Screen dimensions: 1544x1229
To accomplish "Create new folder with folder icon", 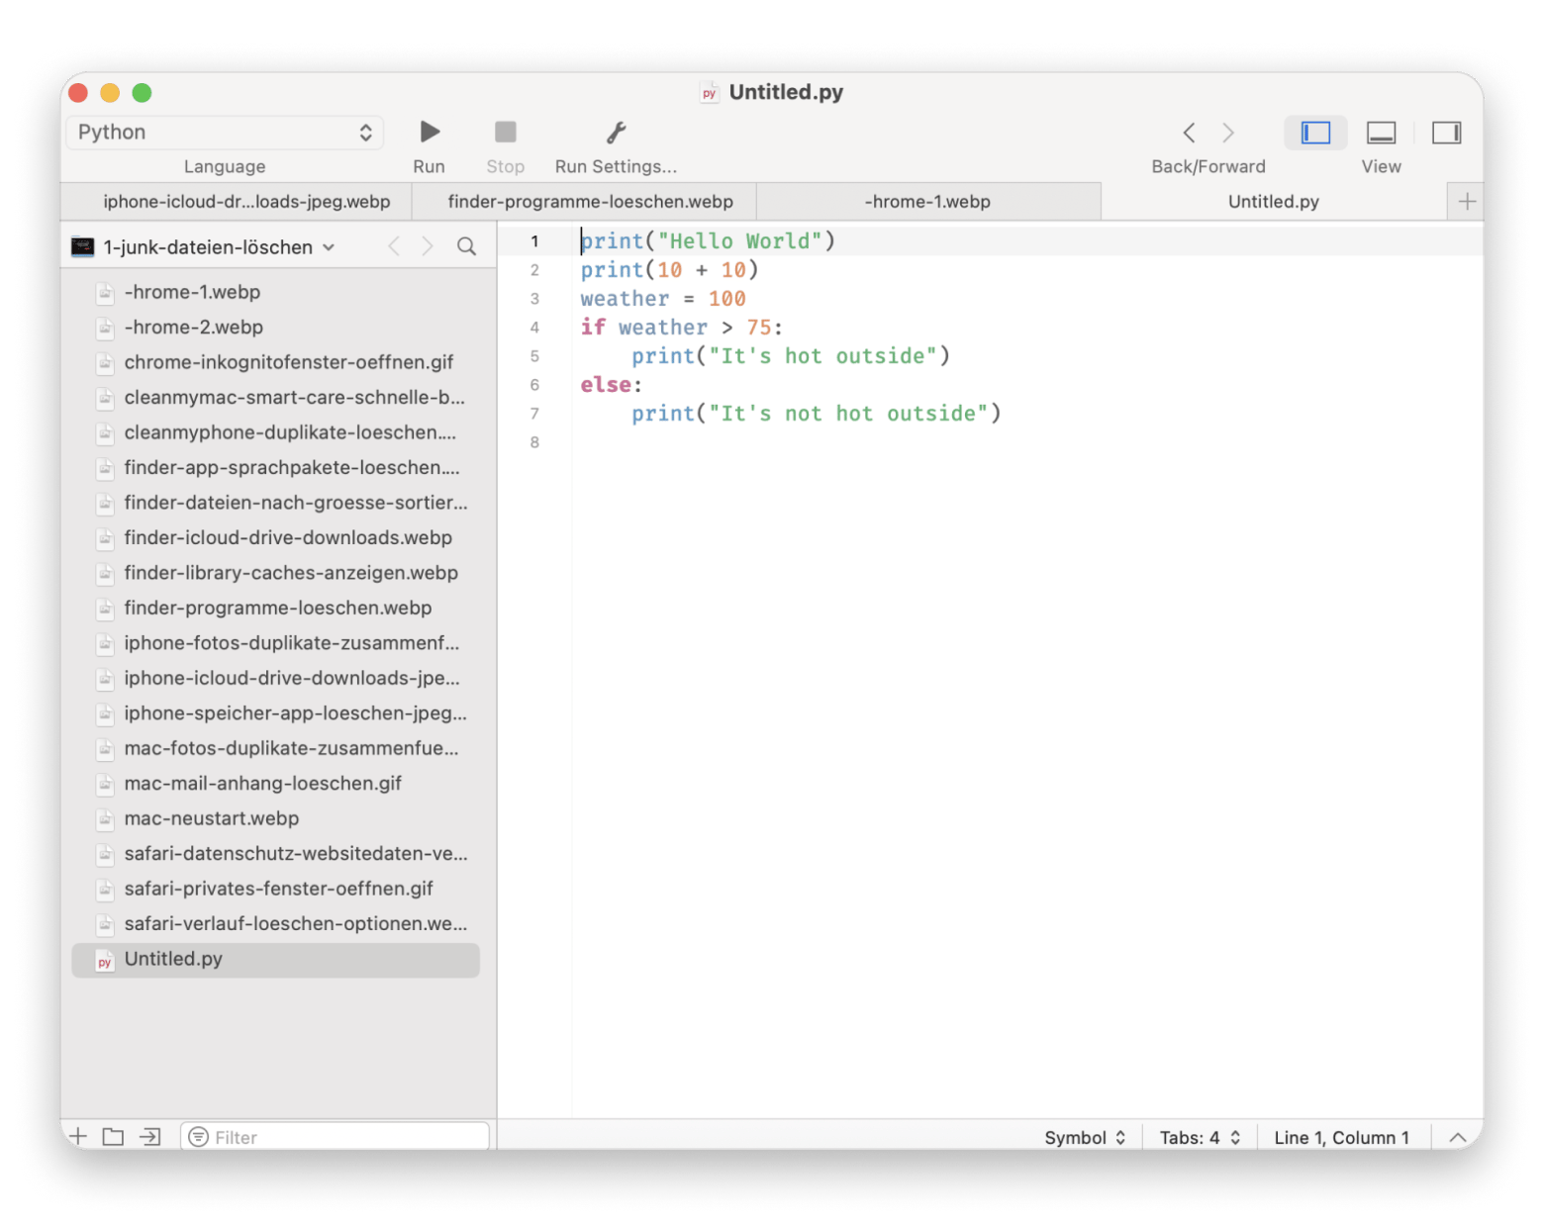I will coord(114,1137).
